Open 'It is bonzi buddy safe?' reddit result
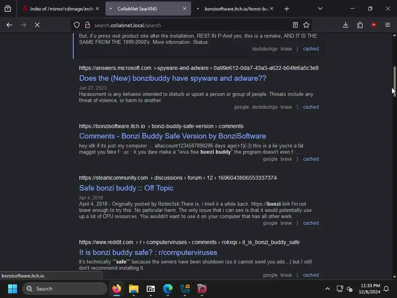The width and height of the screenshot is (397, 298). click(x=148, y=252)
